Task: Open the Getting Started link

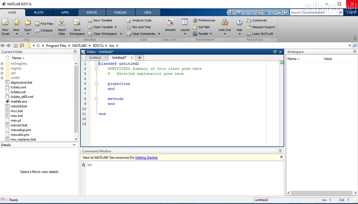Action: point(146,157)
